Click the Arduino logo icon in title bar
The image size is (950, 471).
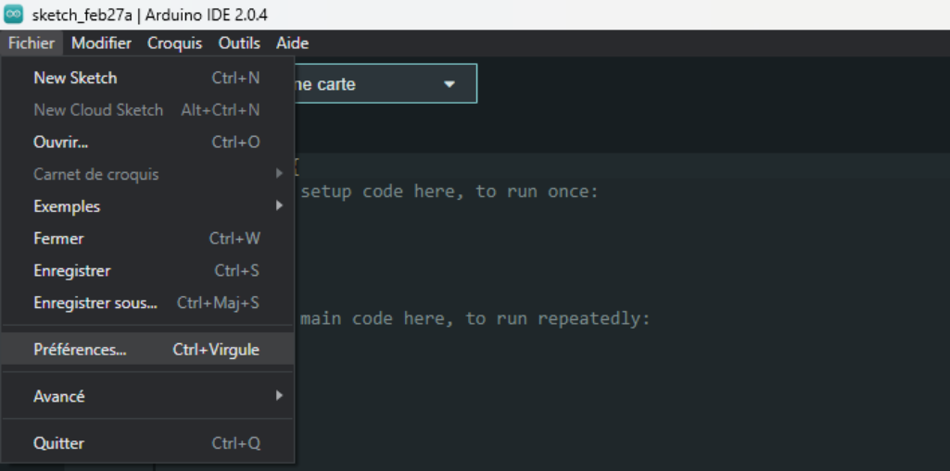[14, 14]
